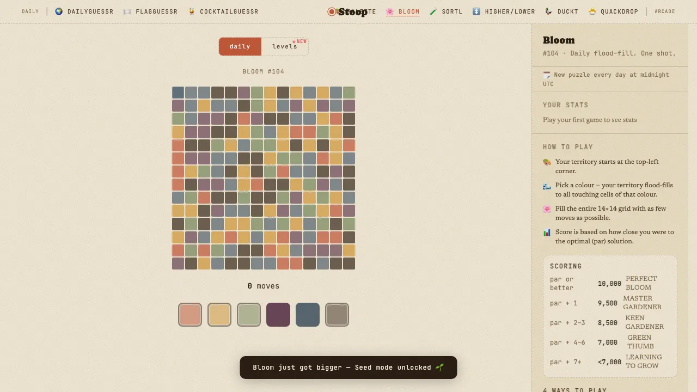Click the Stoop site logo
The image size is (697, 392).
point(347,11)
